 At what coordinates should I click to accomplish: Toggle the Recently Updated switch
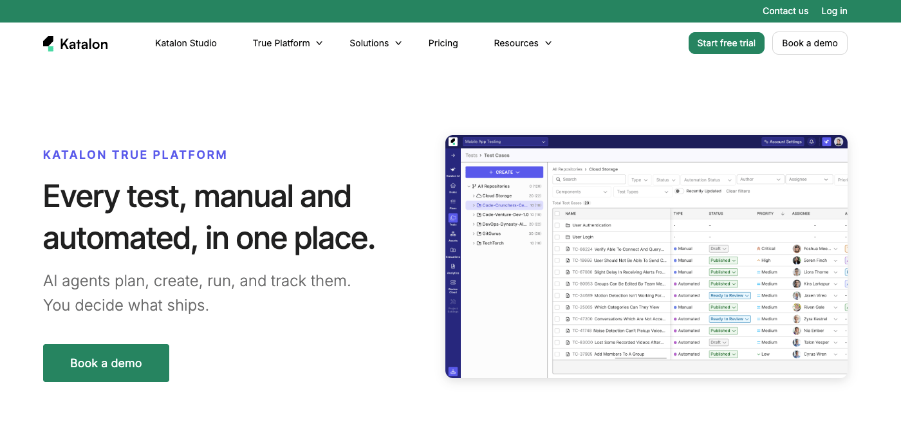[x=678, y=191]
